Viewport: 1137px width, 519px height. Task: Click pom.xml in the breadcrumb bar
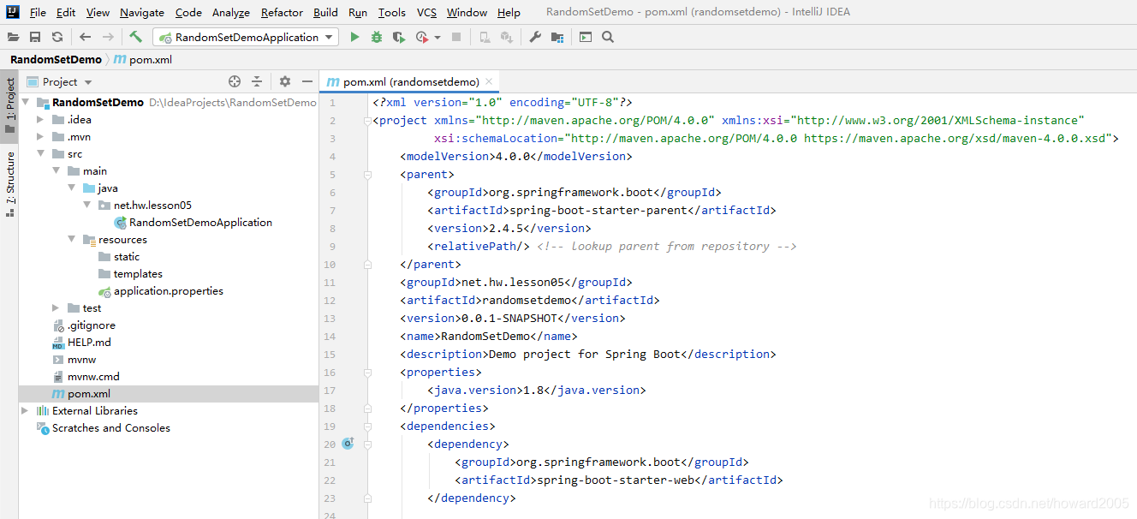(144, 59)
